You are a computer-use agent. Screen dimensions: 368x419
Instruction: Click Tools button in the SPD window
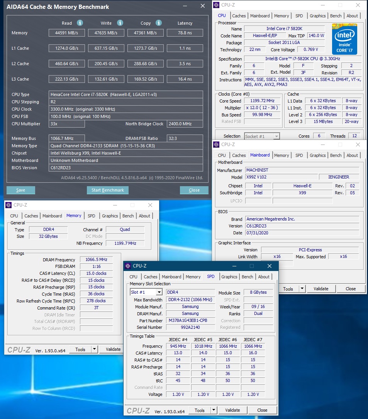point(199,410)
